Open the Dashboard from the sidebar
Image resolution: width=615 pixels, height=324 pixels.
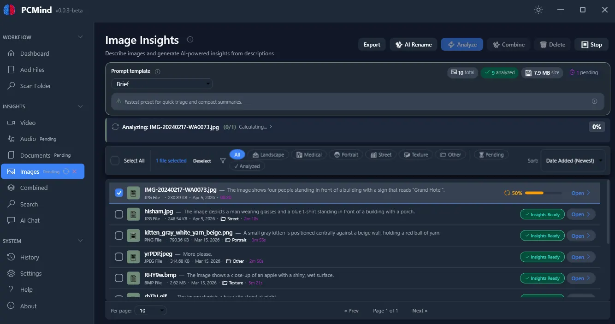point(34,53)
